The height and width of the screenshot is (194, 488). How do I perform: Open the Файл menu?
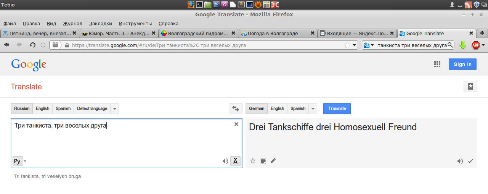click(9, 23)
